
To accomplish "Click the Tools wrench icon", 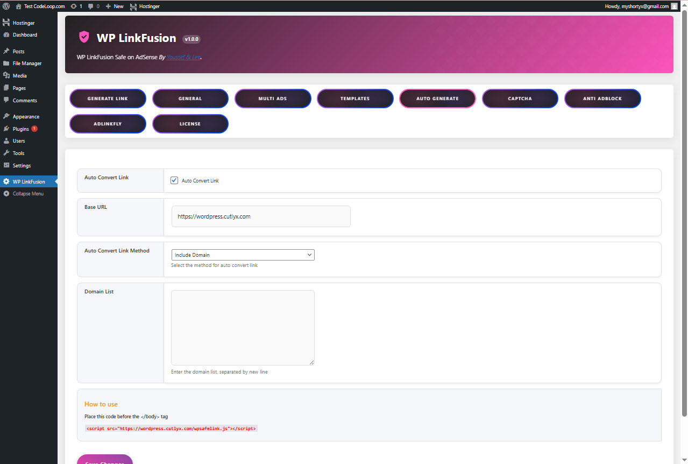I will 6,153.
